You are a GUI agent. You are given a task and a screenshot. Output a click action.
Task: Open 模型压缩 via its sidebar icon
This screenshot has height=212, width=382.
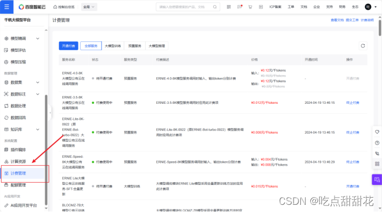[6, 62]
